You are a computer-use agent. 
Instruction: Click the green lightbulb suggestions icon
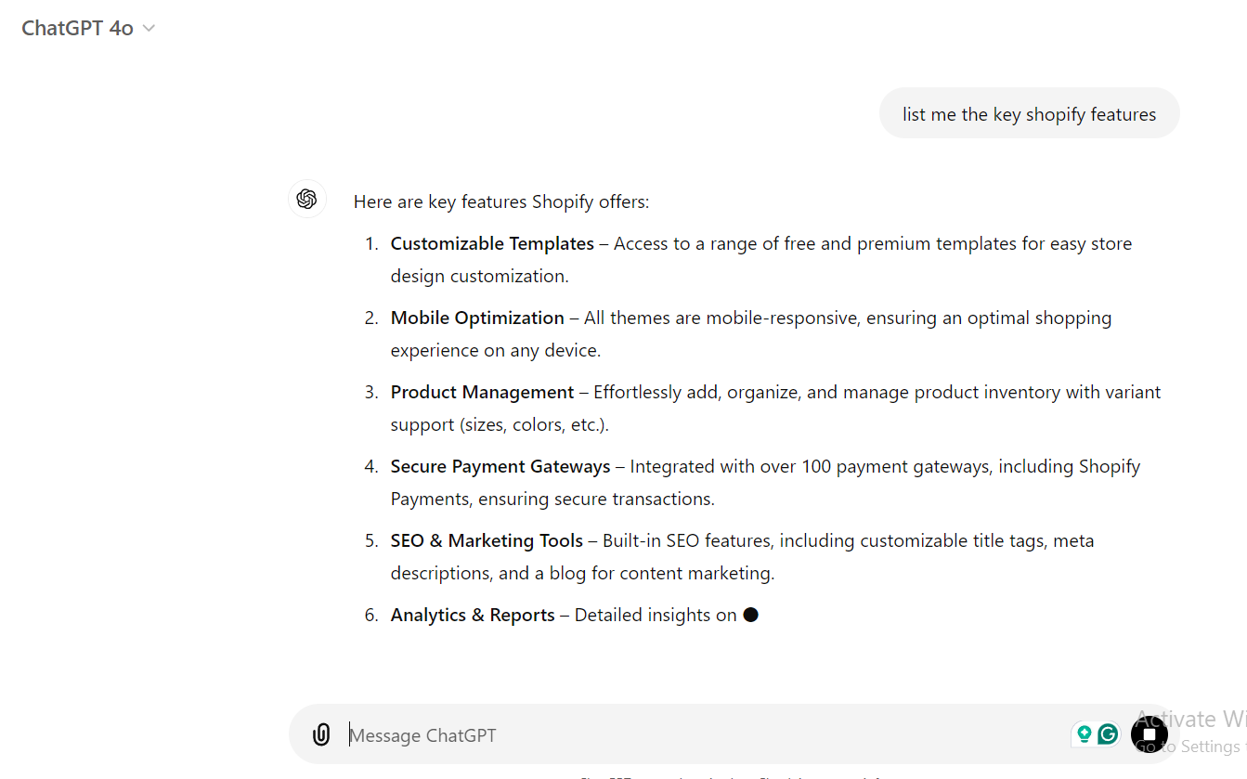[1084, 734]
